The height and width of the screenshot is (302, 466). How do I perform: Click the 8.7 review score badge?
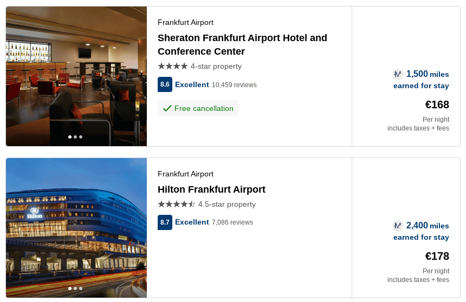coord(165,222)
